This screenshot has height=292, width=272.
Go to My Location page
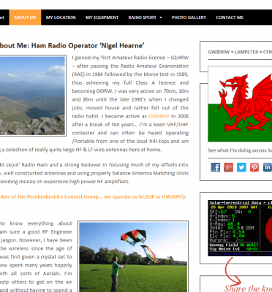pyautogui.click(x=61, y=18)
